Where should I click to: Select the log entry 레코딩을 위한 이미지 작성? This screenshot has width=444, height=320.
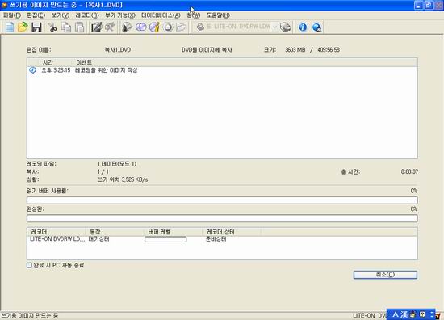point(107,70)
